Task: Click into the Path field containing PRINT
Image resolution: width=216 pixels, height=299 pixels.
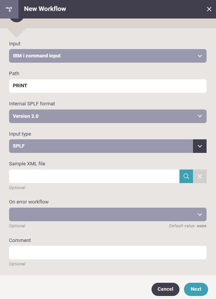Action: pyautogui.click(x=108, y=86)
